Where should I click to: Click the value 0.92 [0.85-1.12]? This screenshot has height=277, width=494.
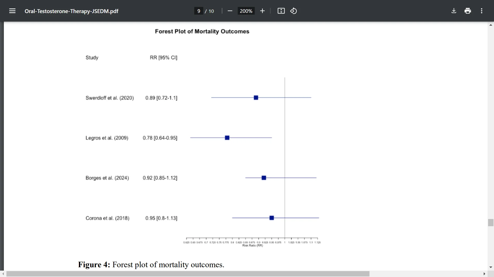(160, 178)
